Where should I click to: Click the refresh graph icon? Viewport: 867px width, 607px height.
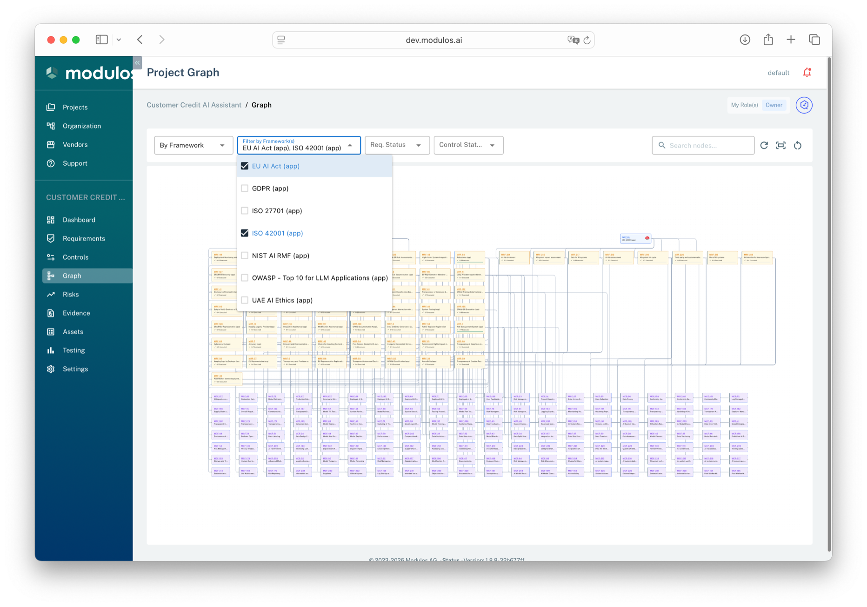coord(764,145)
